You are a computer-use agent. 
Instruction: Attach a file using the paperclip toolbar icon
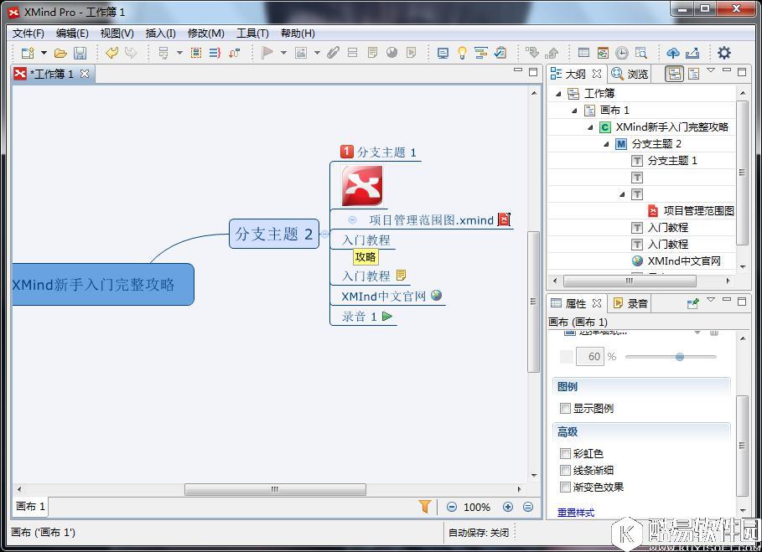pyautogui.click(x=332, y=52)
